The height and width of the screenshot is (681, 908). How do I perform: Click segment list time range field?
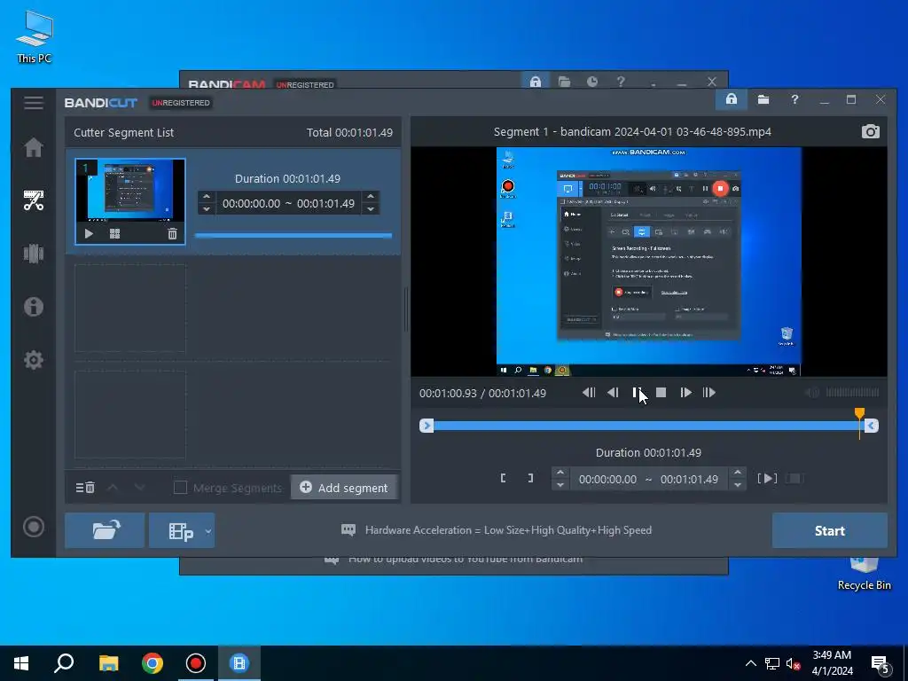288,203
